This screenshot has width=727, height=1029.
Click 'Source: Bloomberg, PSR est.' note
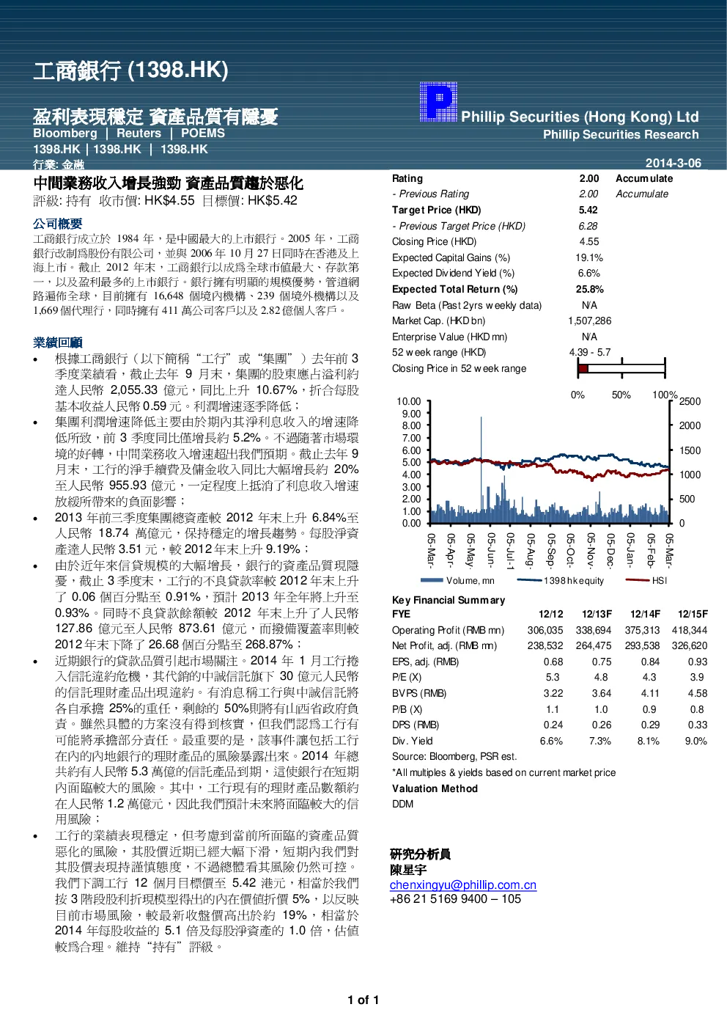(454, 756)
